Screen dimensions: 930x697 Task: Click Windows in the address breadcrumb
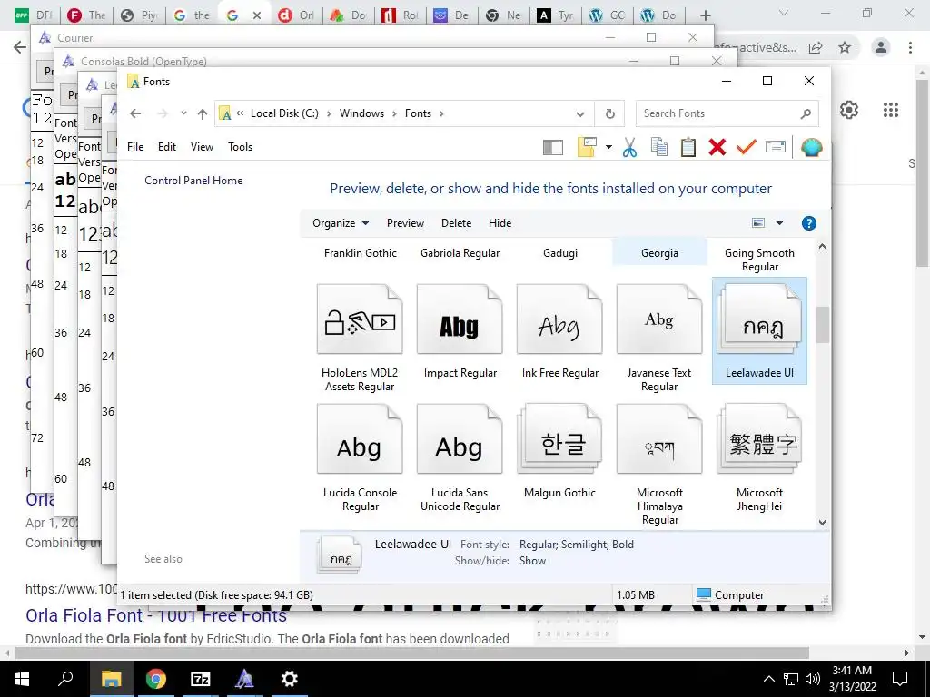pos(361,113)
